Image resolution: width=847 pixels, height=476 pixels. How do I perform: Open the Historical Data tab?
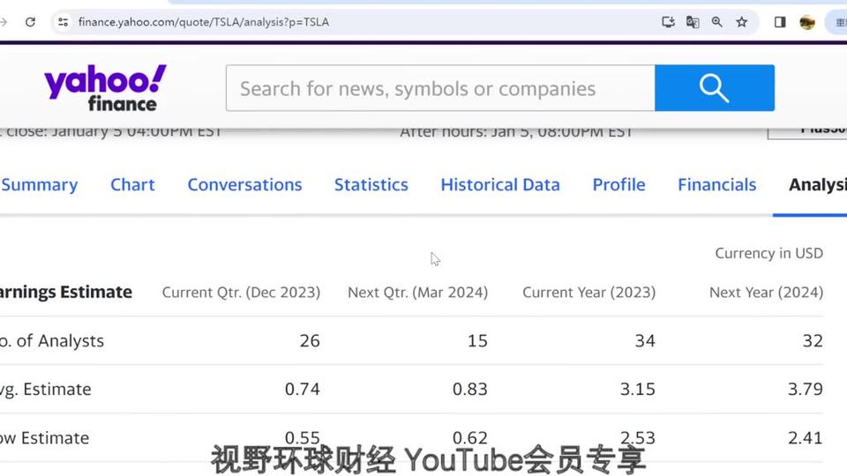(500, 185)
